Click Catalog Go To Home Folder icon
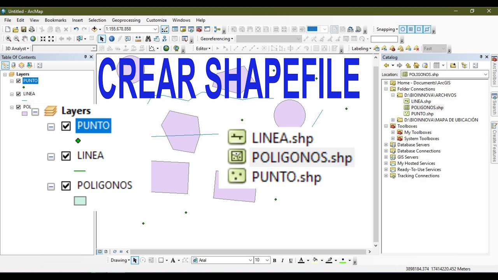The image size is (498, 280). tap(416, 65)
